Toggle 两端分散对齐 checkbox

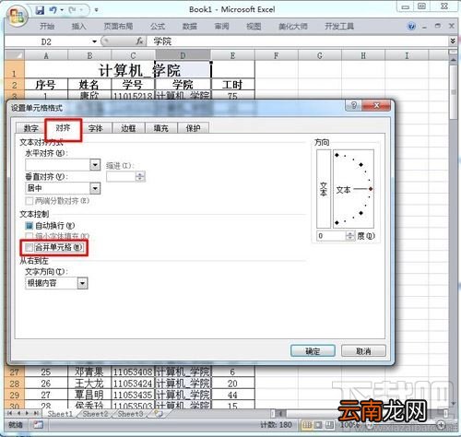(x=30, y=201)
